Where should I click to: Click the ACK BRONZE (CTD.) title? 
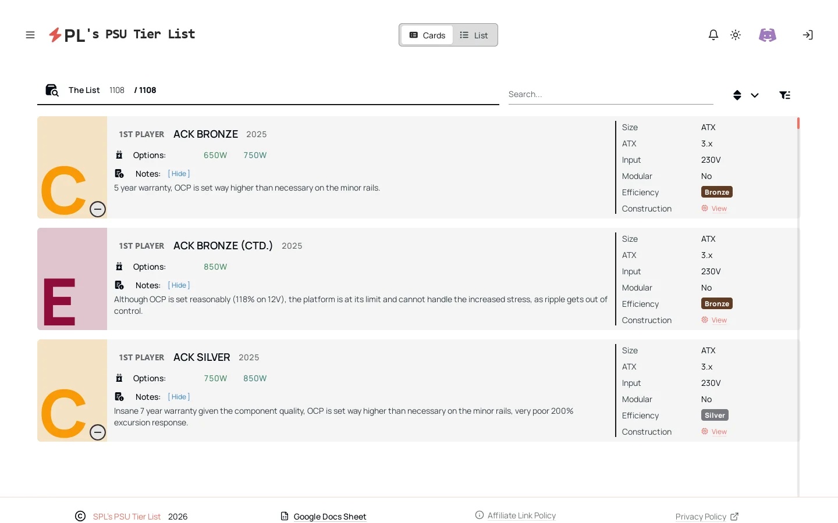coord(223,246)
